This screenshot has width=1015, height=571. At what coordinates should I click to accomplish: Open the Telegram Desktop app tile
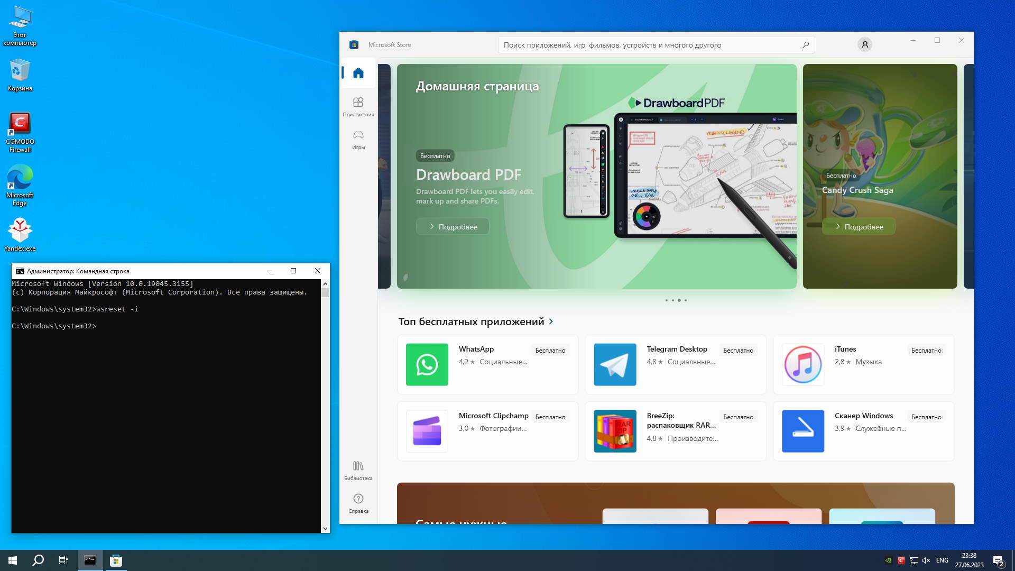675,364
